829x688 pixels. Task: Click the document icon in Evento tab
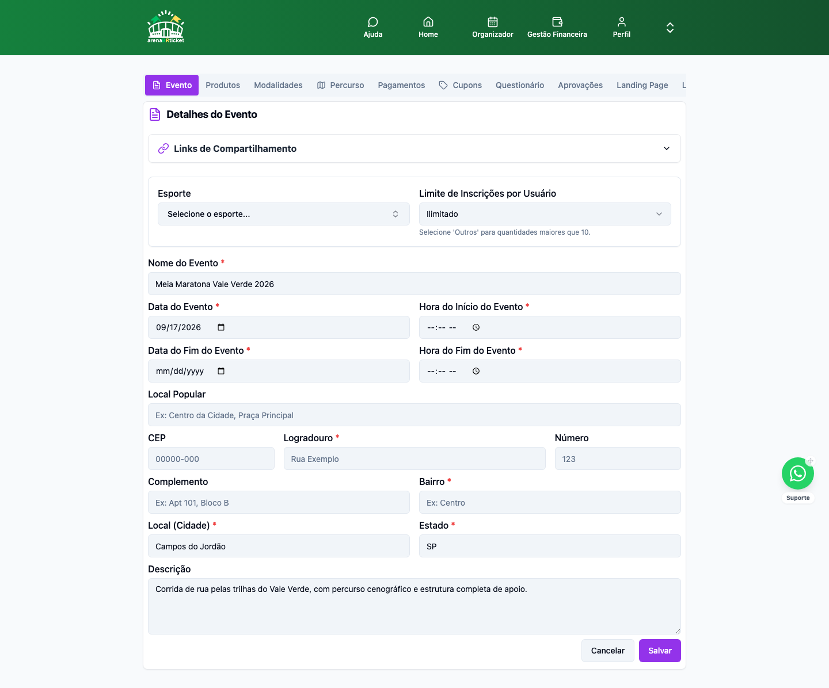point(157,85)
